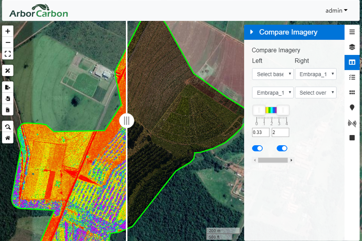
Task: Click the ArborCarbon logo
Action: coord(38,11)
